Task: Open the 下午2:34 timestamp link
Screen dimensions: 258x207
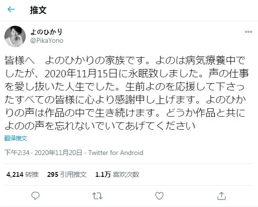Action: click(17, 153)
